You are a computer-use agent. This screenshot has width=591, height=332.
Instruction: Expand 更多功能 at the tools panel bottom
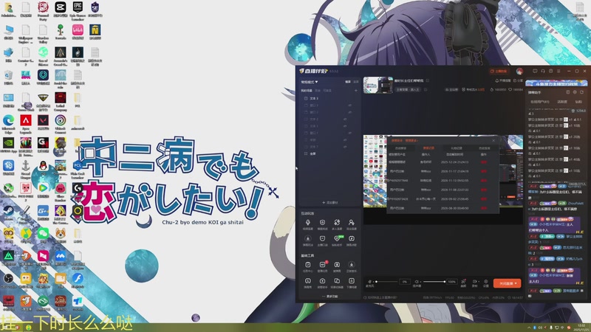330,297
